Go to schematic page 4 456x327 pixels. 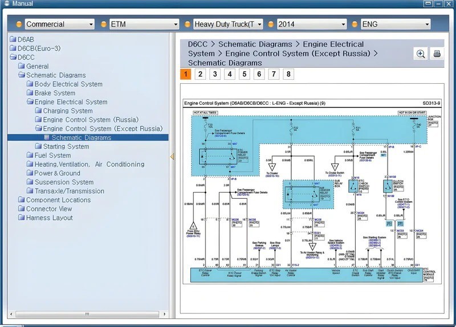point(230,74)
